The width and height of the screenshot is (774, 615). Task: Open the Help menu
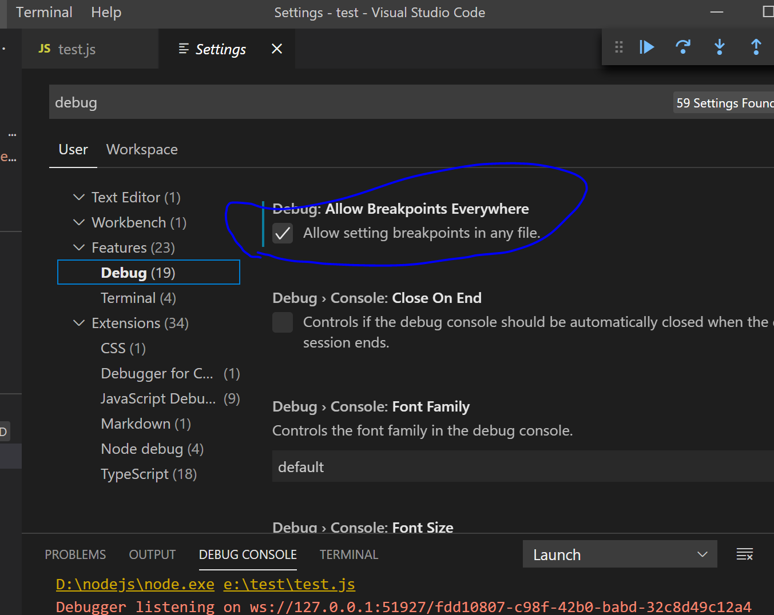click(106, 13)
